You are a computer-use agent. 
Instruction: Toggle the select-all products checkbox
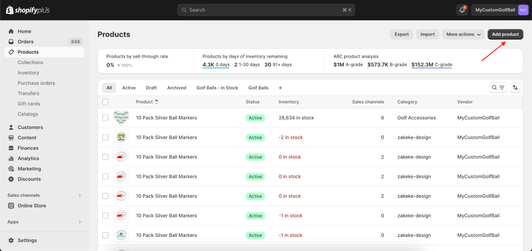[x=105, y=102]
